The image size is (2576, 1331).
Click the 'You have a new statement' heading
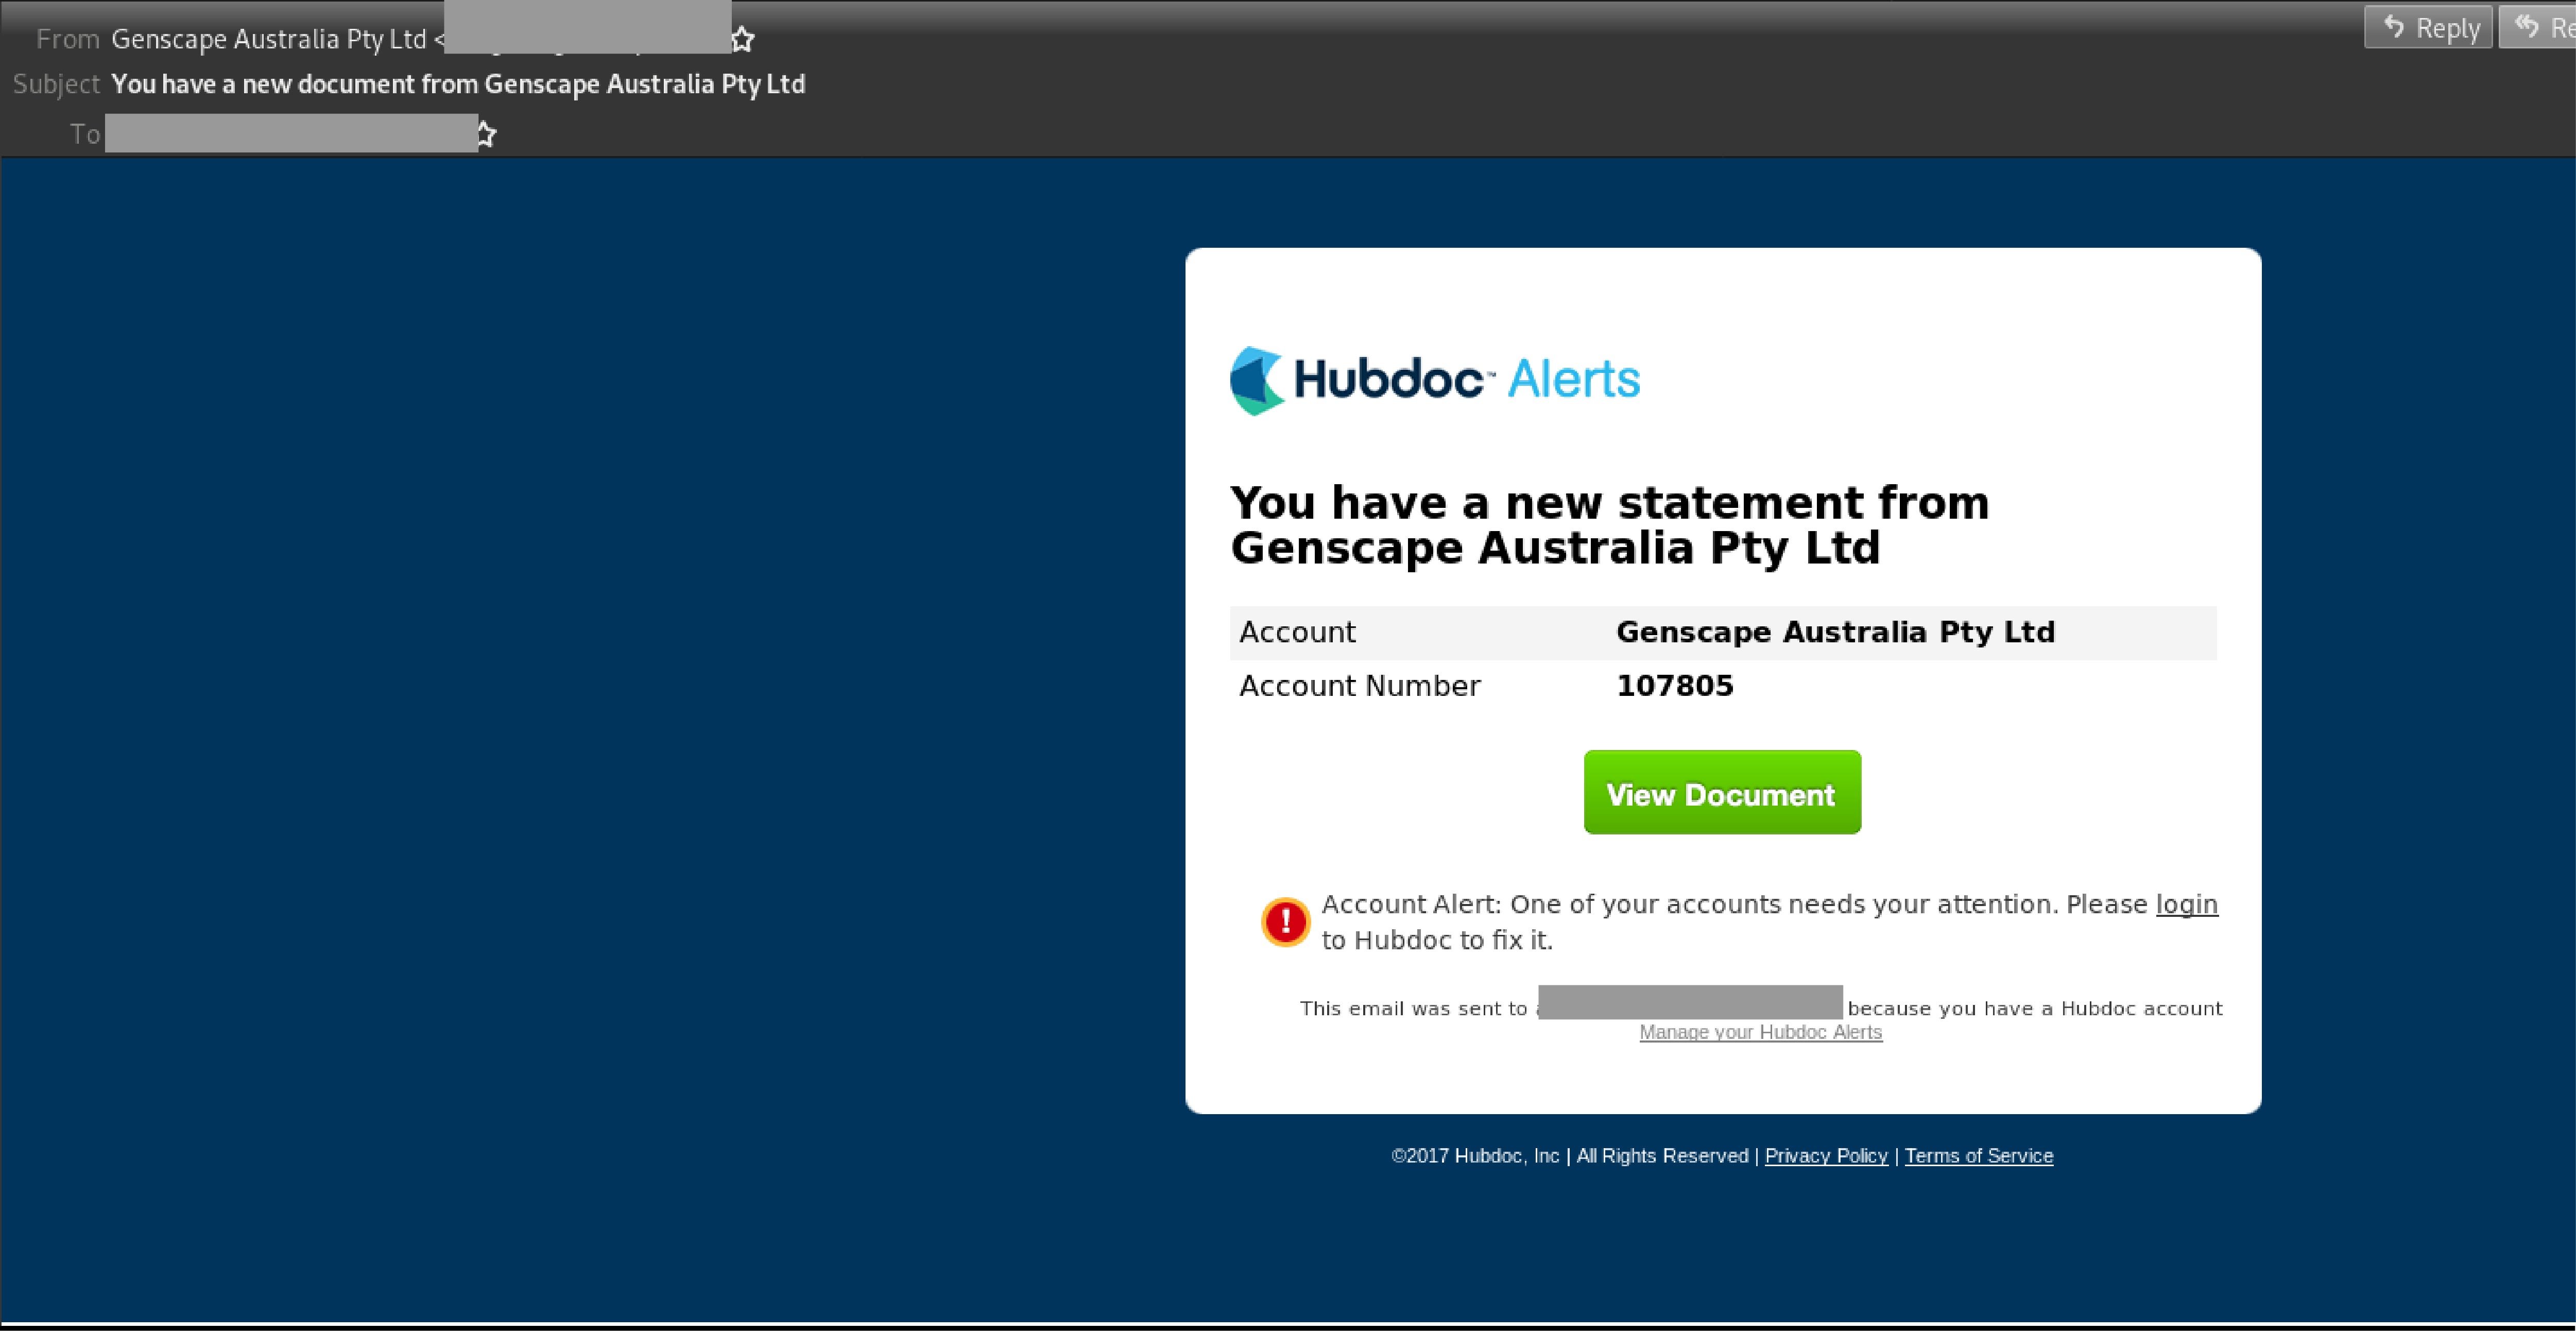pyautogui.click(x=1609, y=525)
